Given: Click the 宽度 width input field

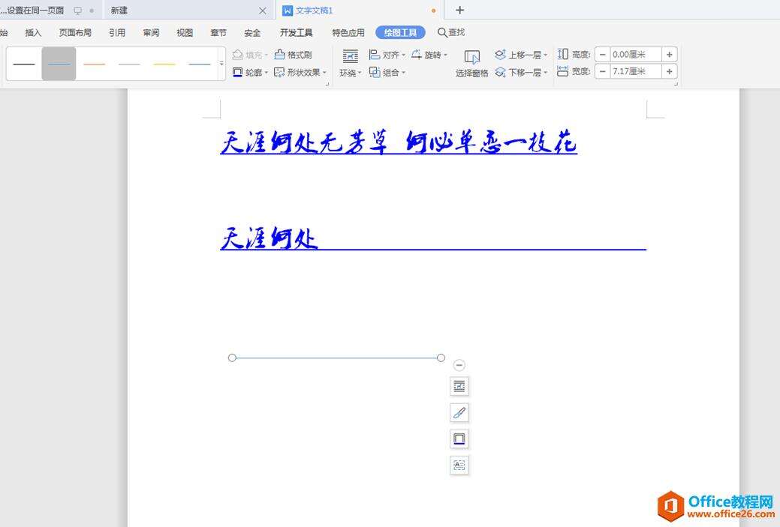Looking at the screenshot, I should [636, 71].
